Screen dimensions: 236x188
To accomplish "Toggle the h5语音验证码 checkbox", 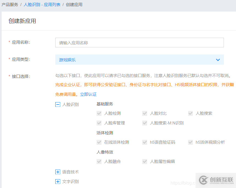I will [145, 142].
